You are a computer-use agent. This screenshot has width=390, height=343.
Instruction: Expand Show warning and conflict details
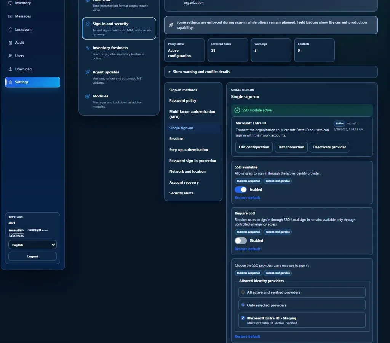click(x=271, y=72)
